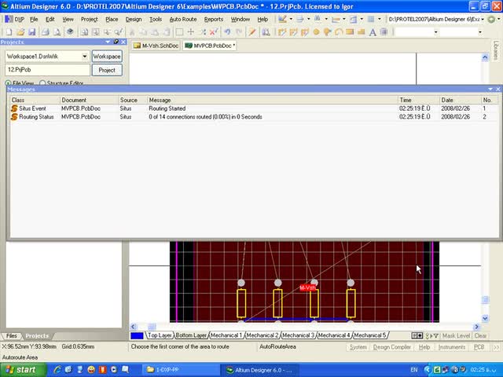
Task: Select the Place String 'A' tool
Action: [373, 31]
